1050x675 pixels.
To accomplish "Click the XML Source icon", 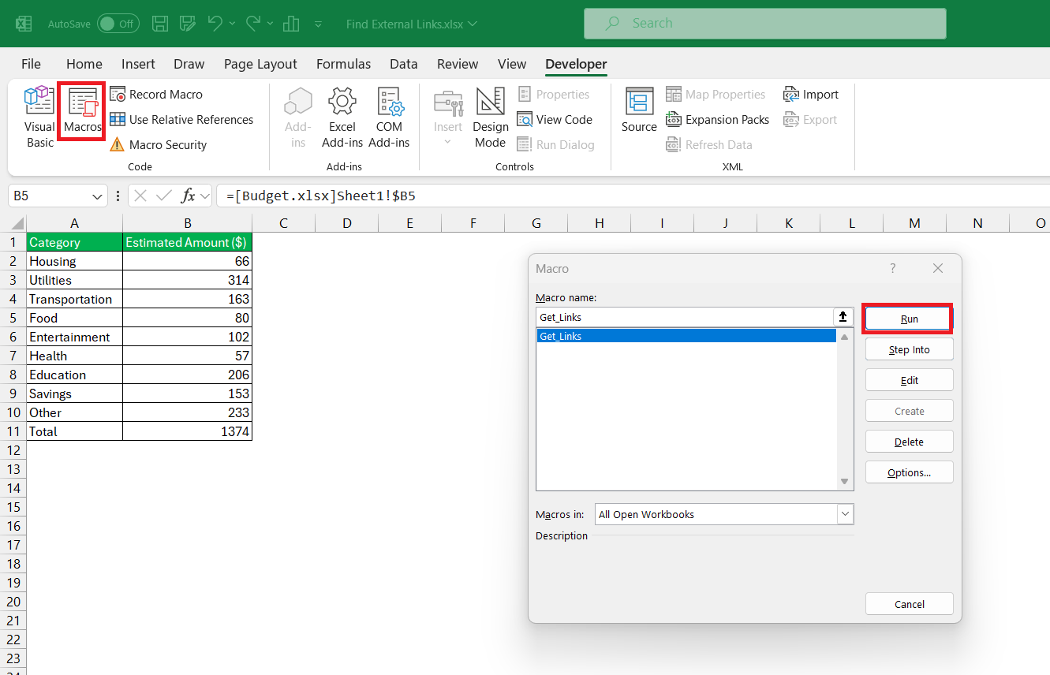I will (x=639, y=110).
